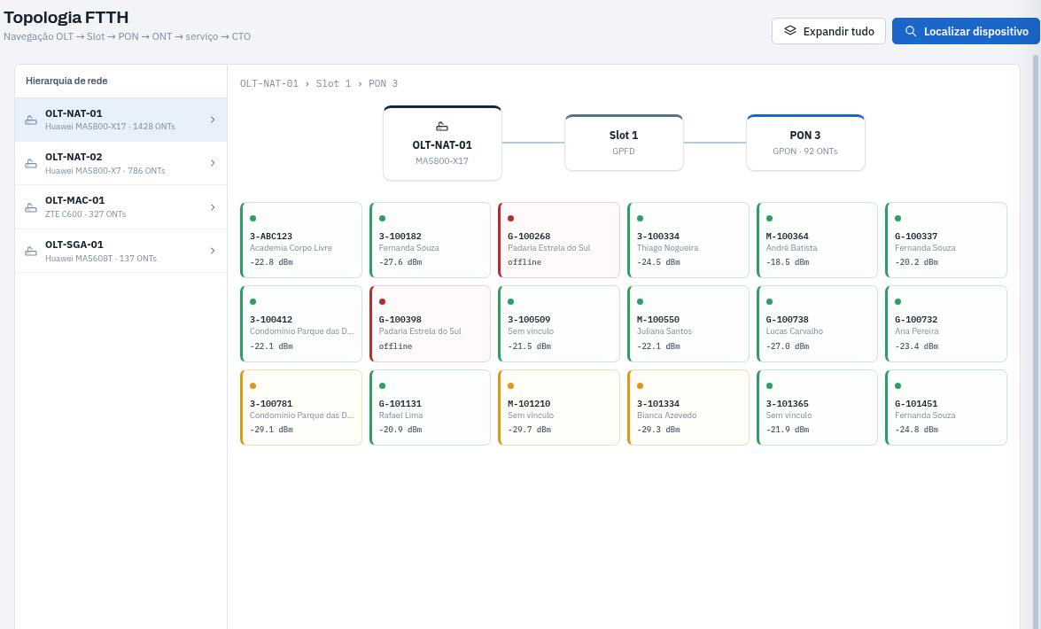Click the router icon beside OLT-MAC-01
The height and width of the screenshot is (629, 1041).
coord(30,207)
